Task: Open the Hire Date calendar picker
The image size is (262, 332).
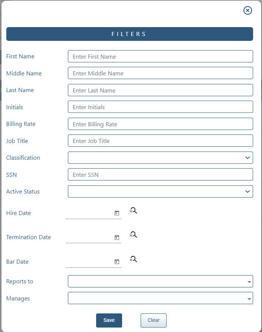Action: (117, 213)
